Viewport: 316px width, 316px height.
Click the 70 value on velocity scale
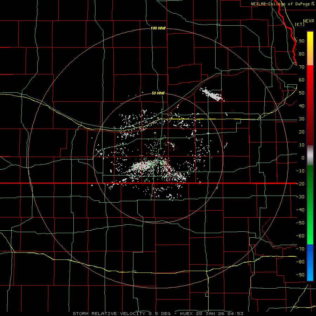pyautogui.click(x=302, y=67)
